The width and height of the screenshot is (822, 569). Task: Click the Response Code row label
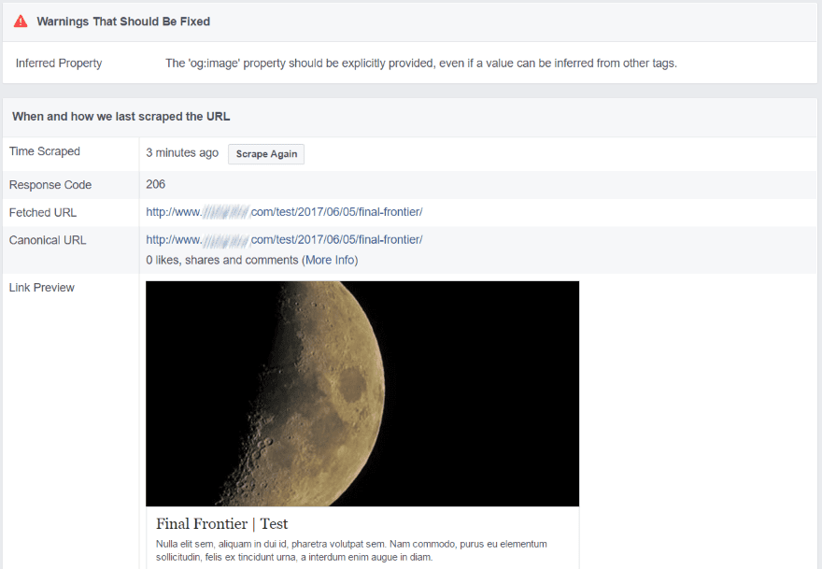(50, 184)
